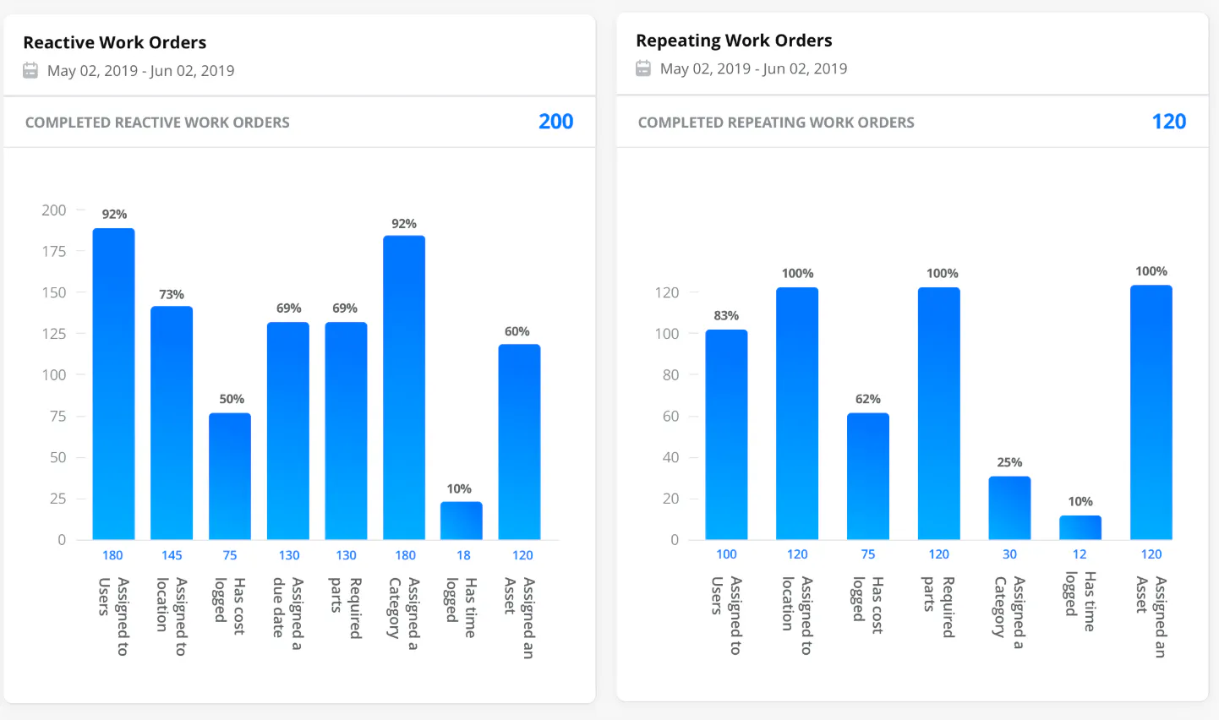Open the Repeating Work Orders date range selector

tap(753, 68)
